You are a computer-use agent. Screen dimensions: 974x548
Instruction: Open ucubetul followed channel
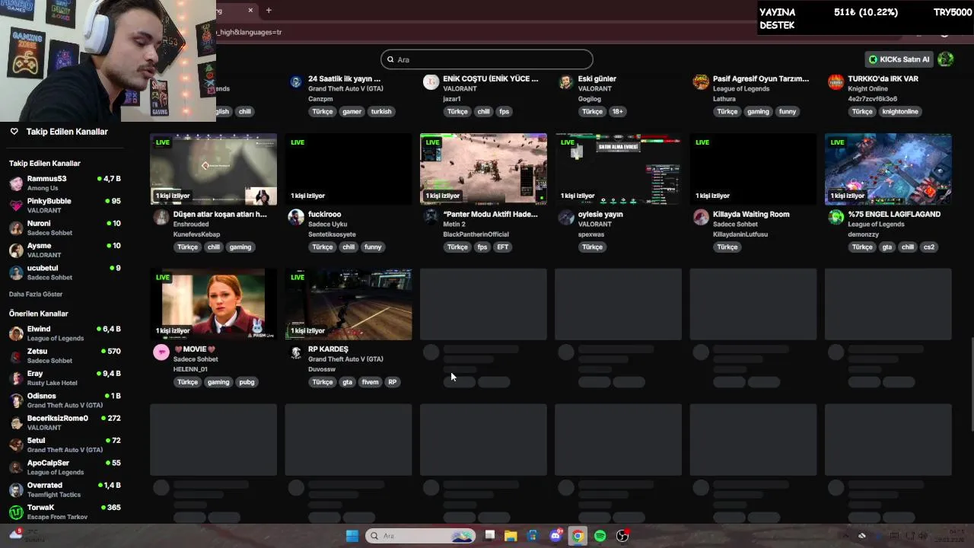click(65, 272)
